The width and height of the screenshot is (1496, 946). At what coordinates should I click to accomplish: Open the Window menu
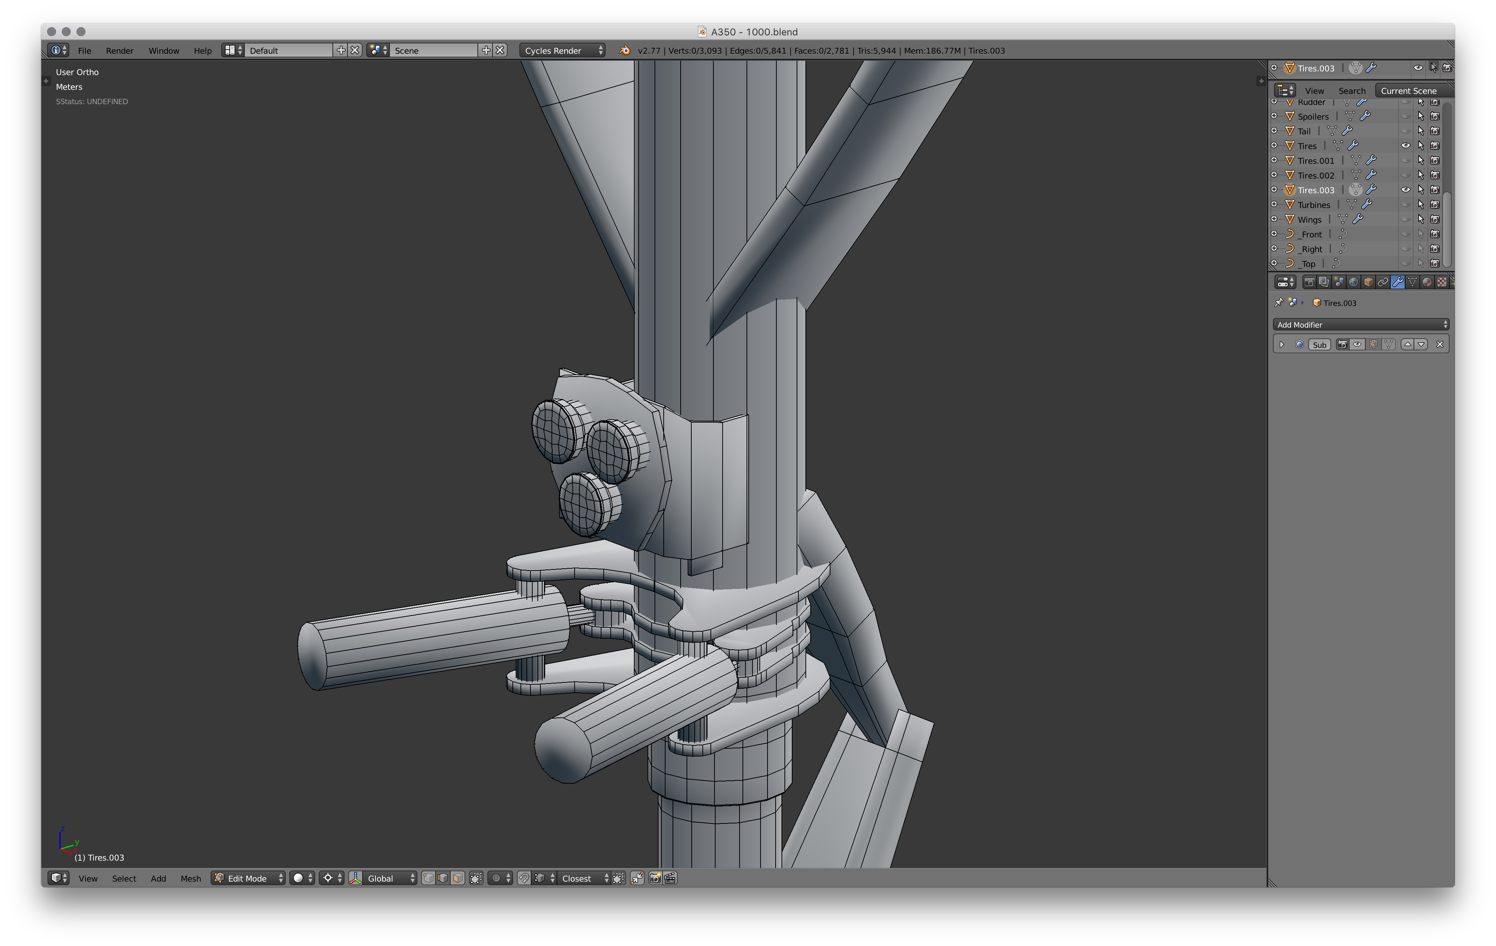coord(163,50)
